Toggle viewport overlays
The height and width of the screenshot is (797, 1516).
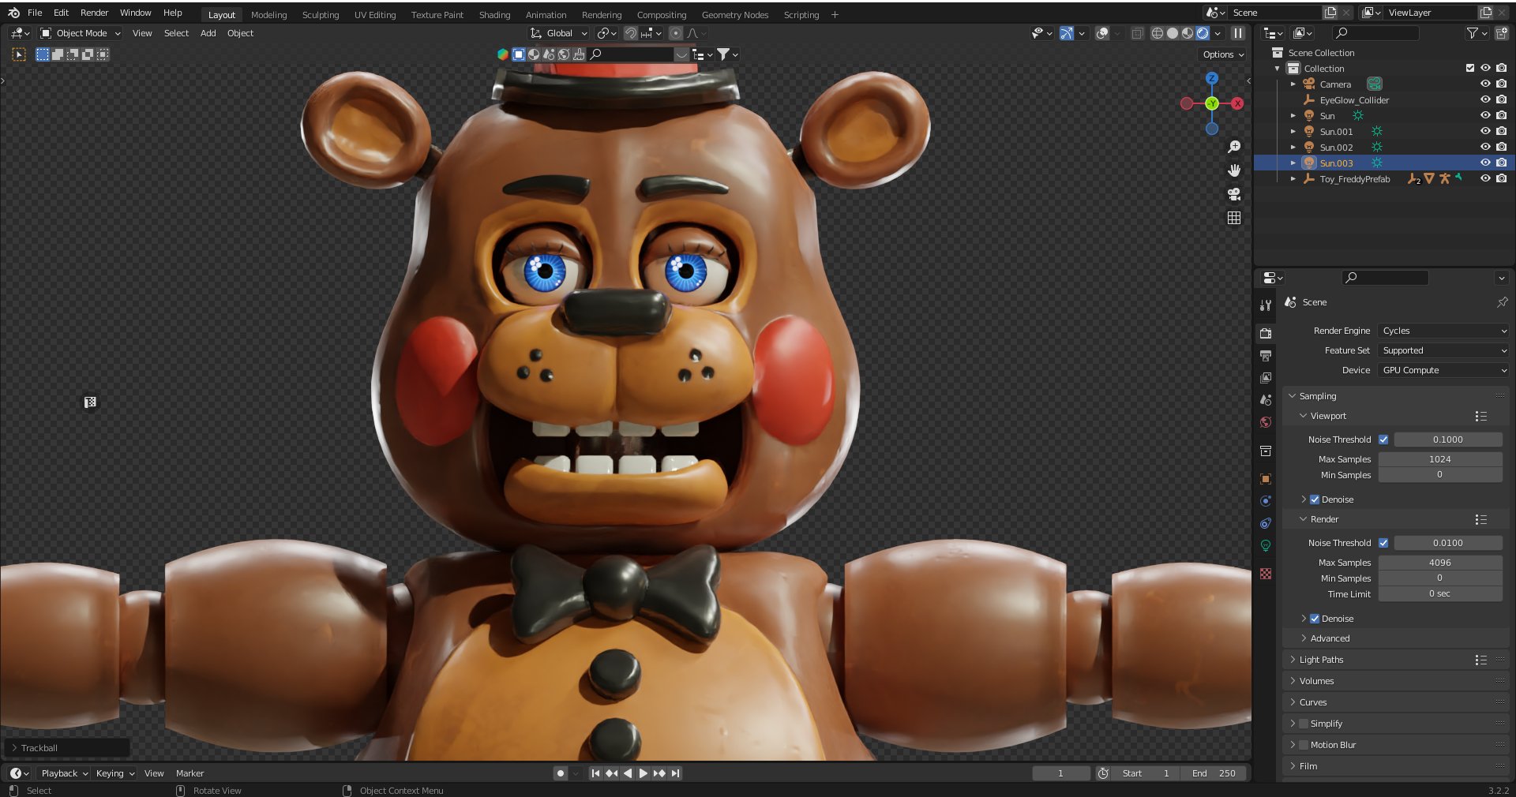pos(1102,33)
